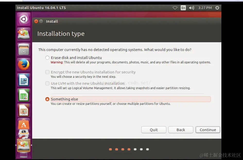This screenshot has width=243, height=160.
Task: Click the 3:27 PM clock to show calendar
Action: pos(205,8)
